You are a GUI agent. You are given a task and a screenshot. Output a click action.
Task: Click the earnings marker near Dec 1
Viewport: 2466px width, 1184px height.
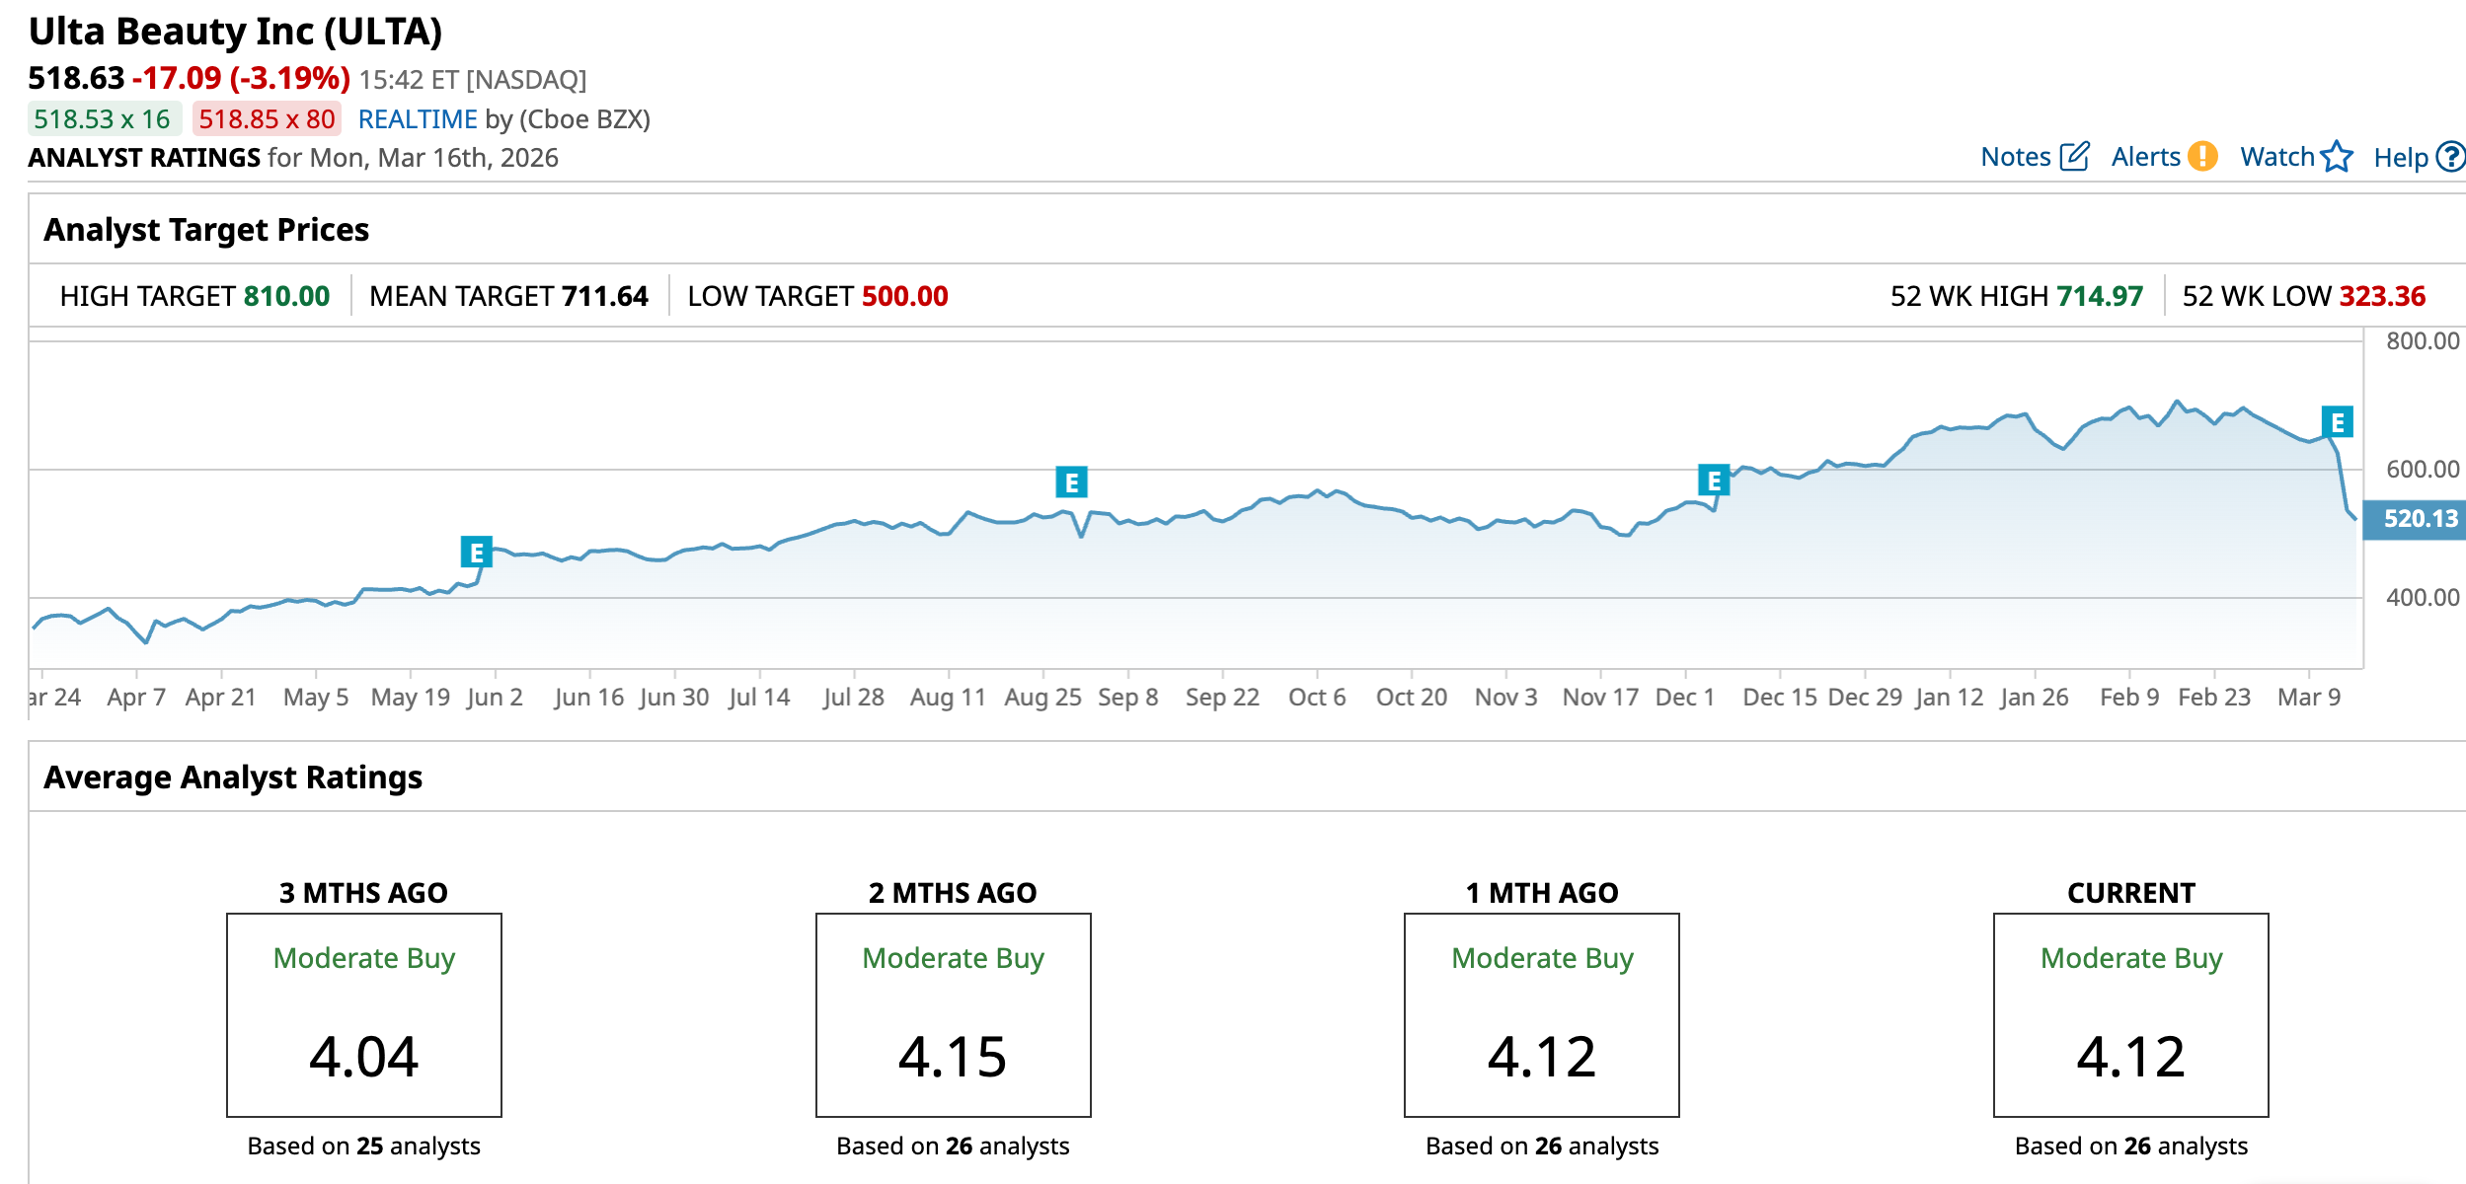pos(1713,481)
